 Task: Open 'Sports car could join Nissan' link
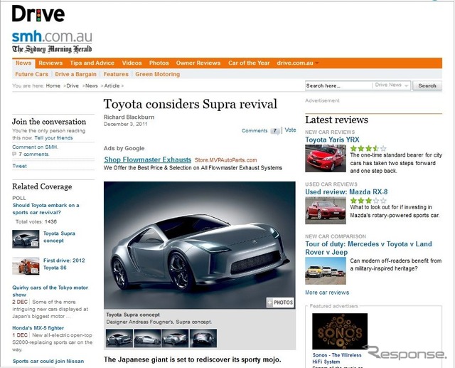click(48, 362)
